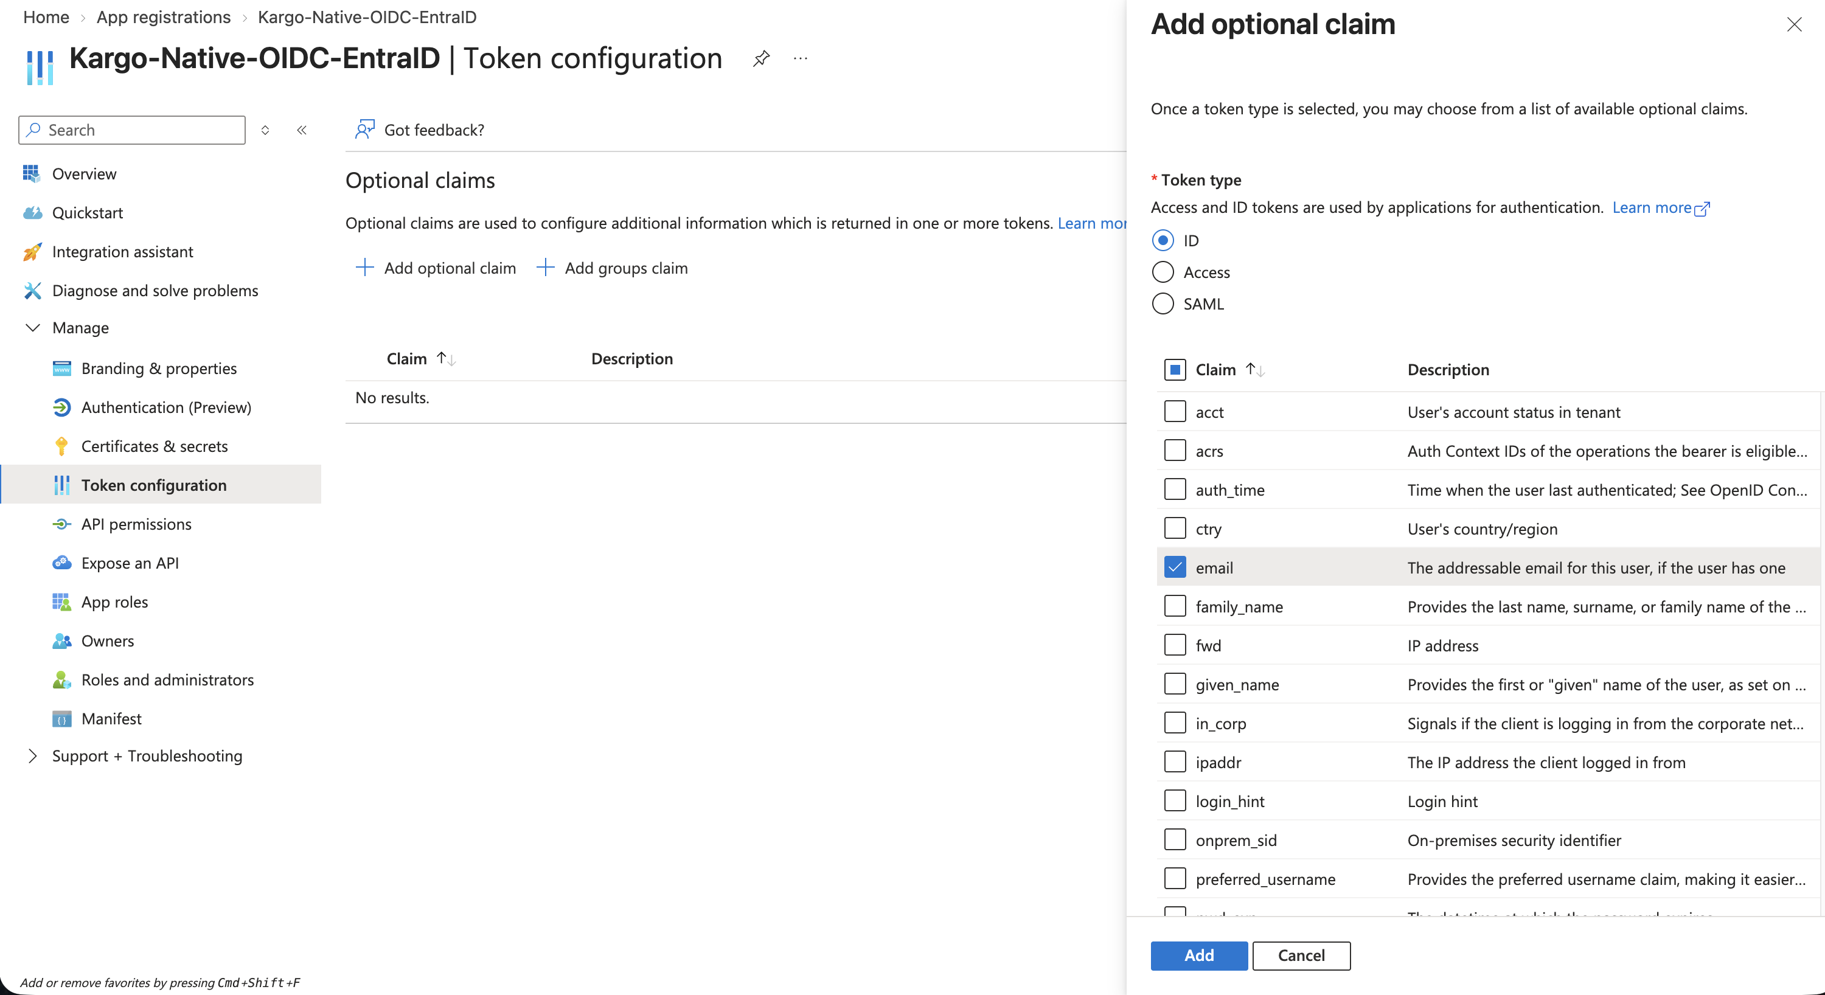Viewport: 1825px width, 995px height.
Task: Click the Roles and administrators icon
Action: tap(61, 680)
